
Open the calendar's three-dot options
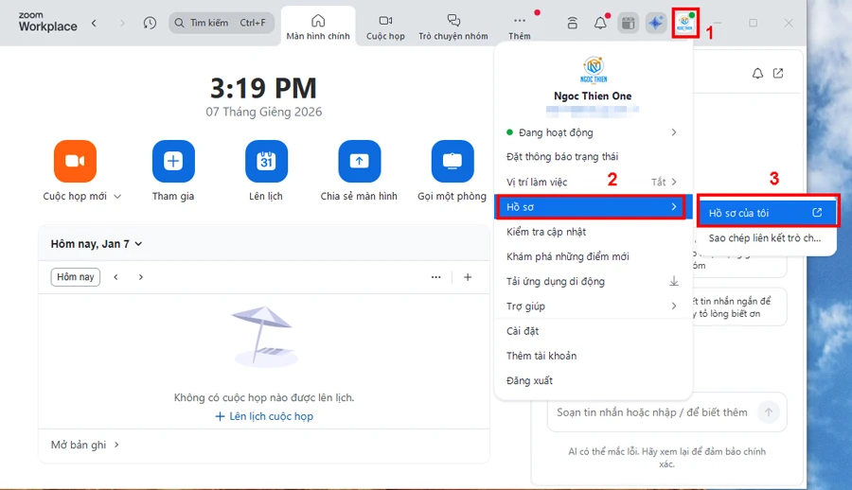pyautogui.click(x=435, y=277)
